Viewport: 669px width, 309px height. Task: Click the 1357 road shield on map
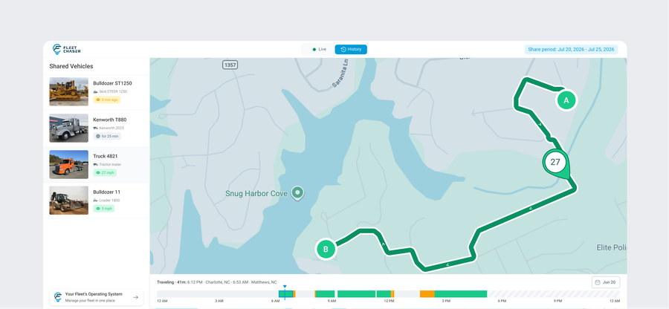(230, 65)
